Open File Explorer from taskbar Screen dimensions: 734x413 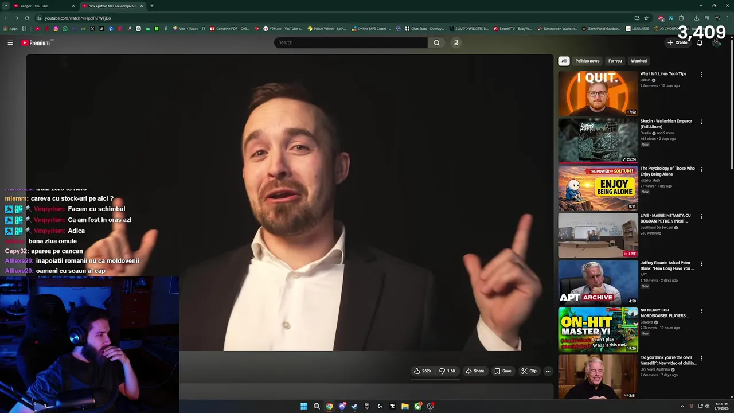[405, 406]
